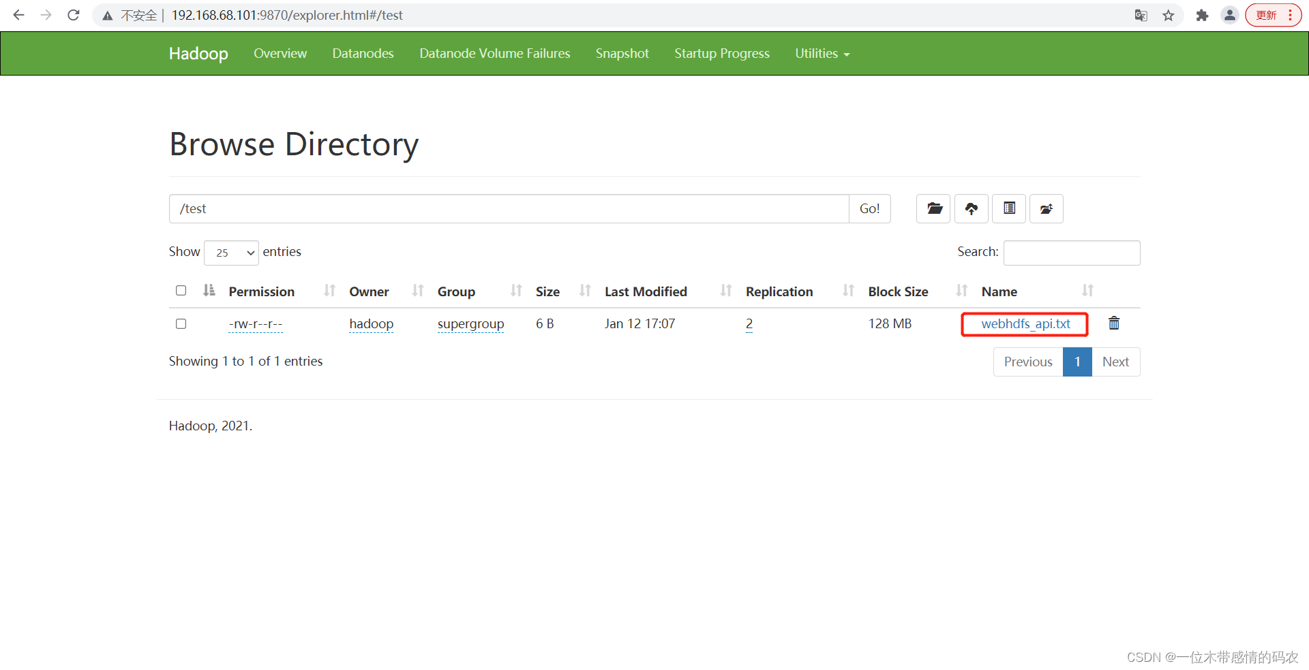Go to the parent directory icon button
The image size is (1309, 670).
coord(1047,208)
